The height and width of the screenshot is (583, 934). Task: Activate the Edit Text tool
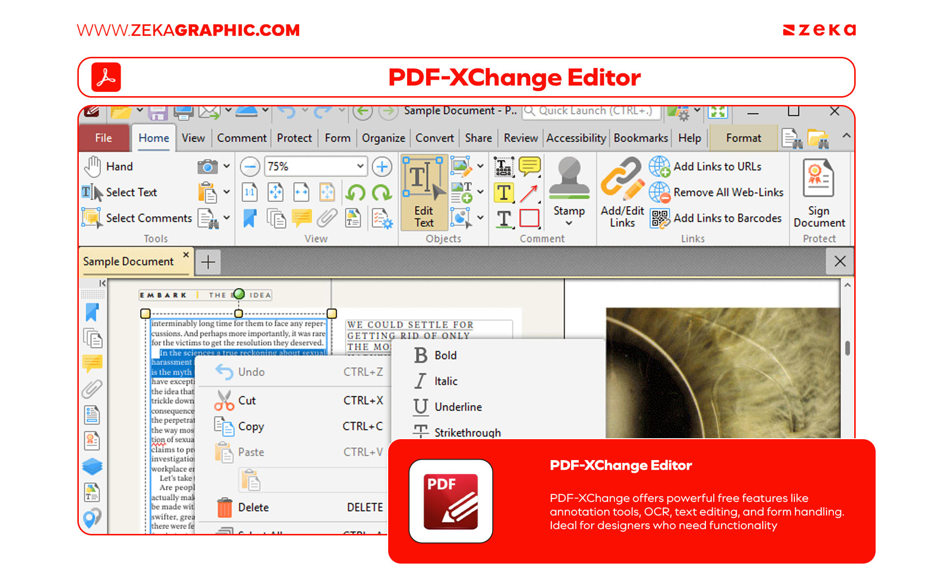424,192
